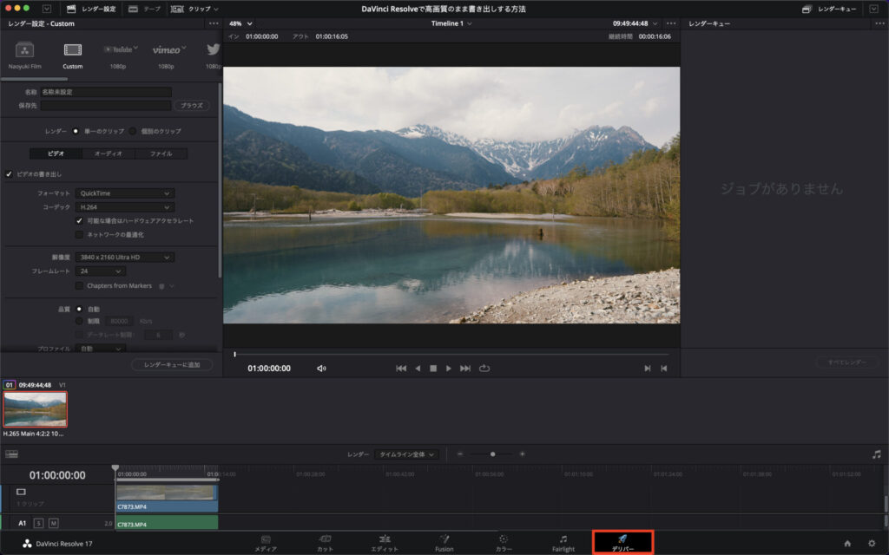Choose the Twitter 1080p preset
The height and width of the screenshot is (555, 889).
point(214,55)
